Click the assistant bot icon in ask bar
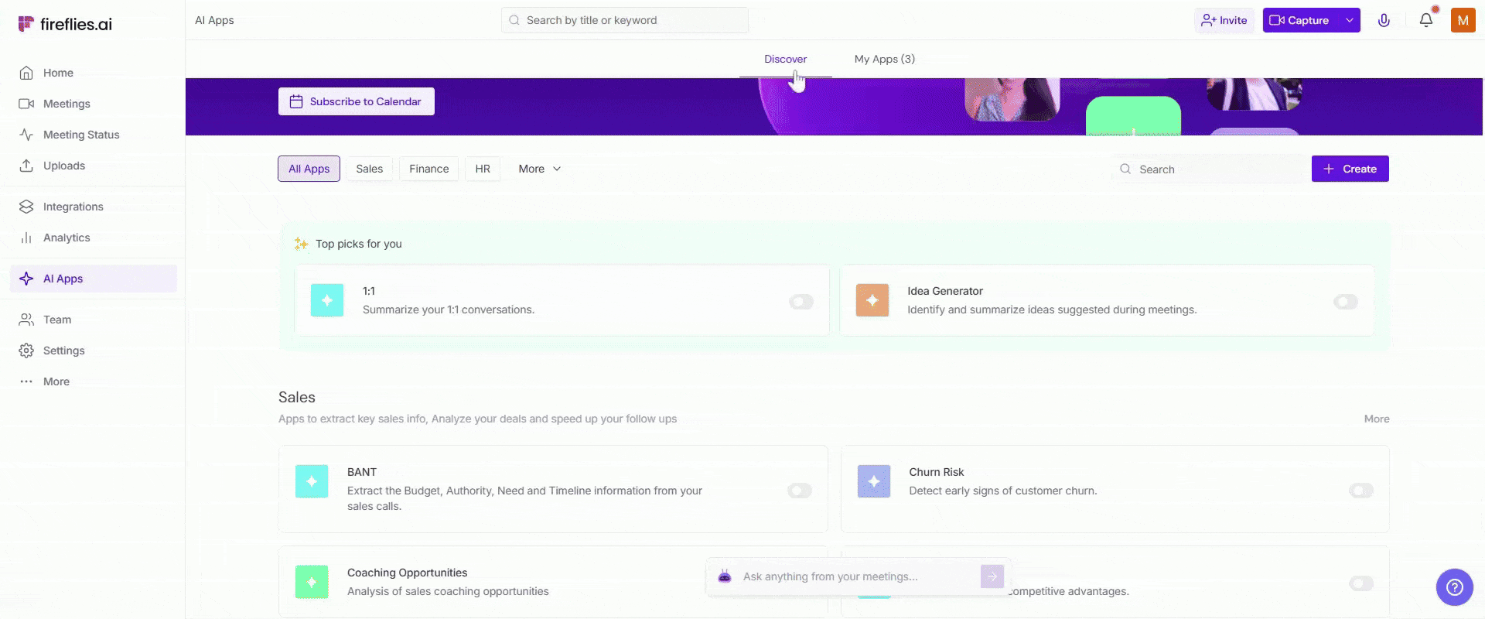Viewport: 1485px width, 619px height. 725,576
